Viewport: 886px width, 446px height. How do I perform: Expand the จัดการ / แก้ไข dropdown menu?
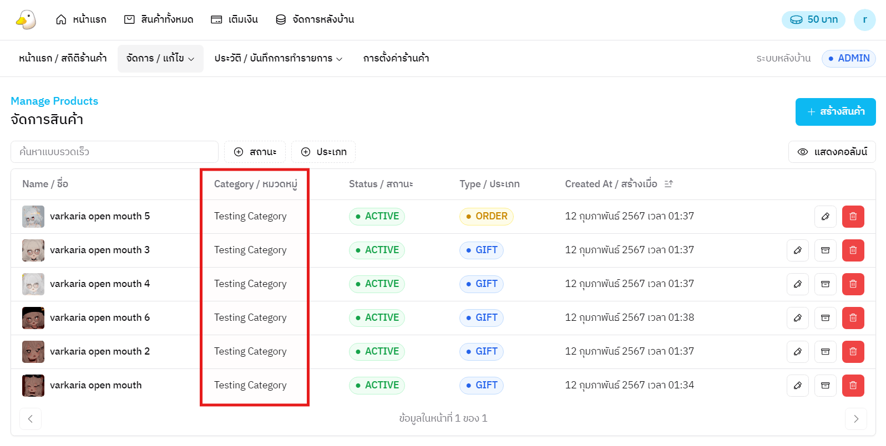point(160,58)
